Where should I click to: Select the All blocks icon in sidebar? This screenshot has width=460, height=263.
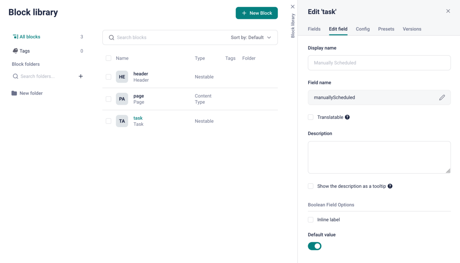coord(16,36)
